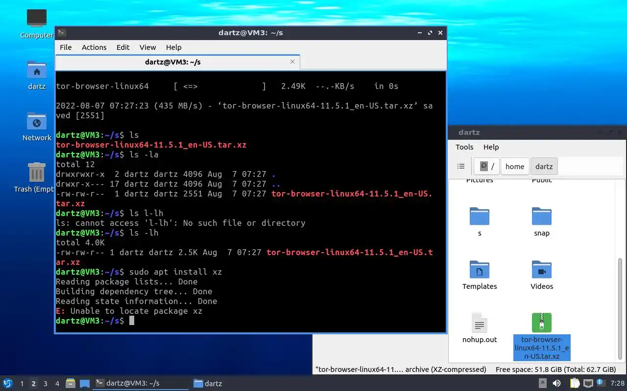The height and width of the screenshot is (391, 627).
Task: Select the dartz@VM3 terminal tab
Action: [x=172, y=62]
